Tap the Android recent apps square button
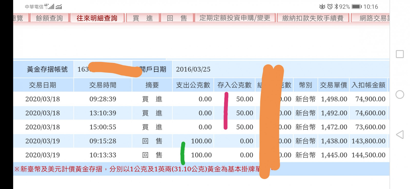Image resolution: width=410 pixels, height=189 pixels. click(400, 54)
